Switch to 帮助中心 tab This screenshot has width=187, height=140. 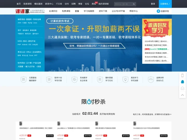[133, 11]
